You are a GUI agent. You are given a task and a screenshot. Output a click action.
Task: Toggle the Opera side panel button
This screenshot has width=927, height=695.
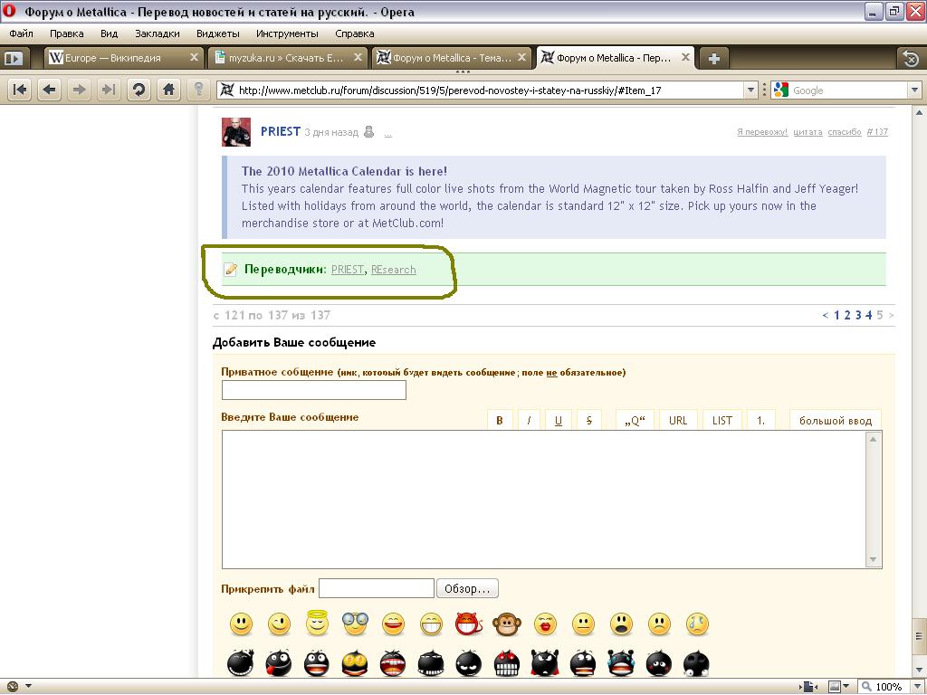(x=13, y=58)
